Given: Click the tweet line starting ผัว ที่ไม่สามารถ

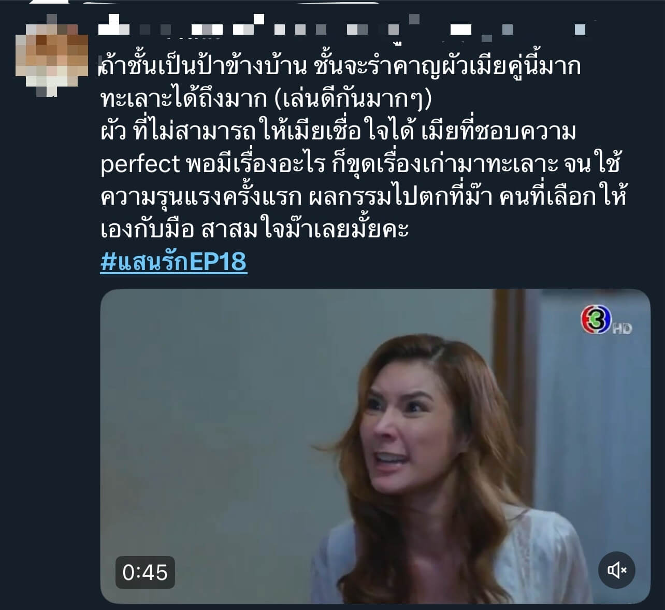Looking at the screenshot, I should (x=338, y=132).
